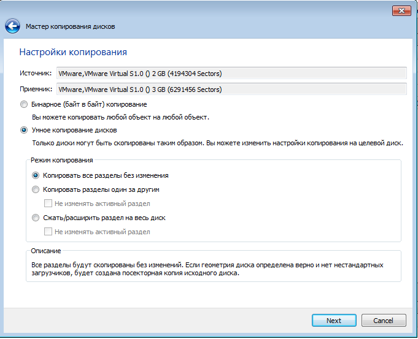
Task: Click the hint text starting with Только диски
Action: (217, 143)
